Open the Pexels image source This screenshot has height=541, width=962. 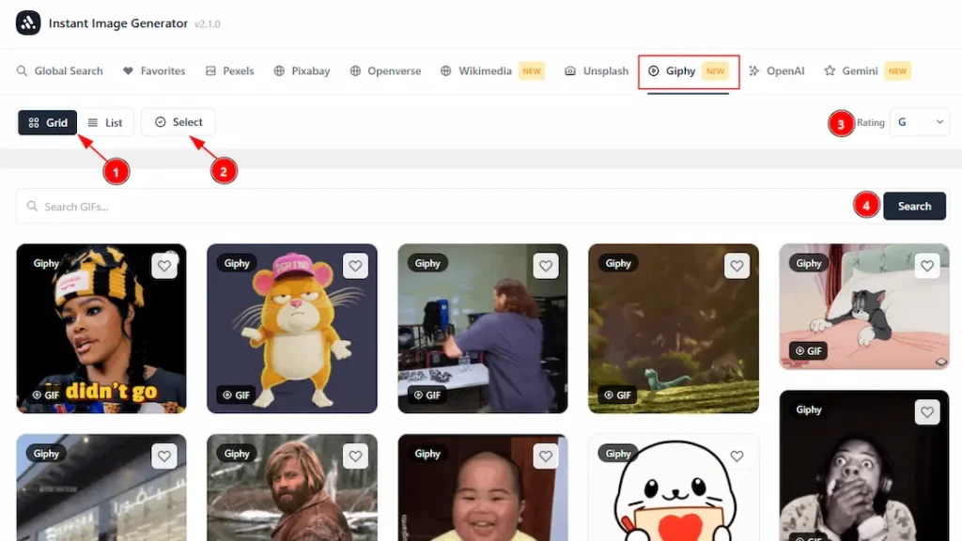(x=229, y=70)
